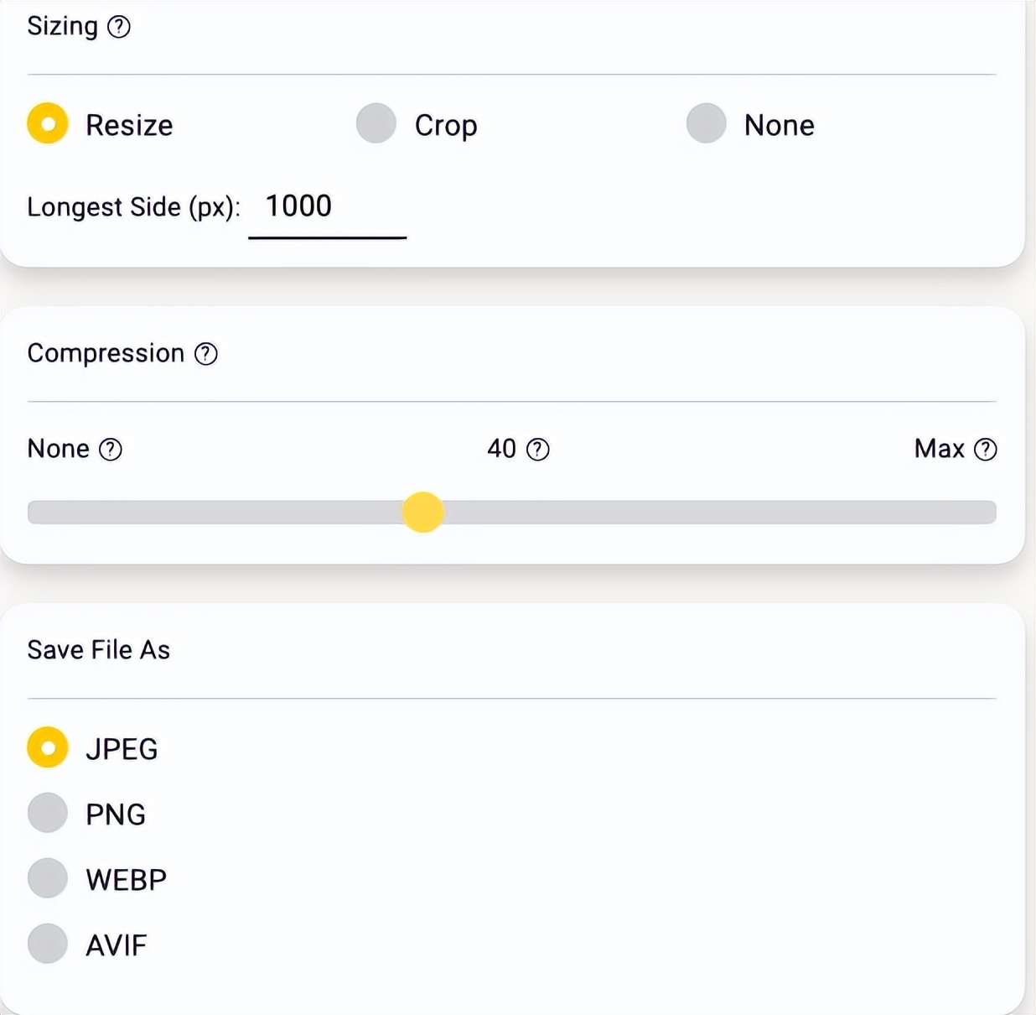Screen dimensions: 1036x1015
Task: Click the compression value 40 text
Action: pyautogui.click(x=501, y=449)
